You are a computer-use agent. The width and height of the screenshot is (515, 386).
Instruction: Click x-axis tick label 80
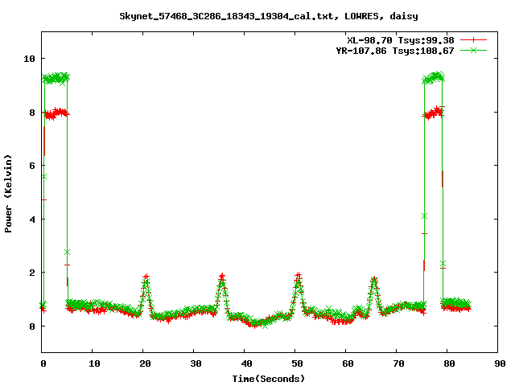coord(449,363)
